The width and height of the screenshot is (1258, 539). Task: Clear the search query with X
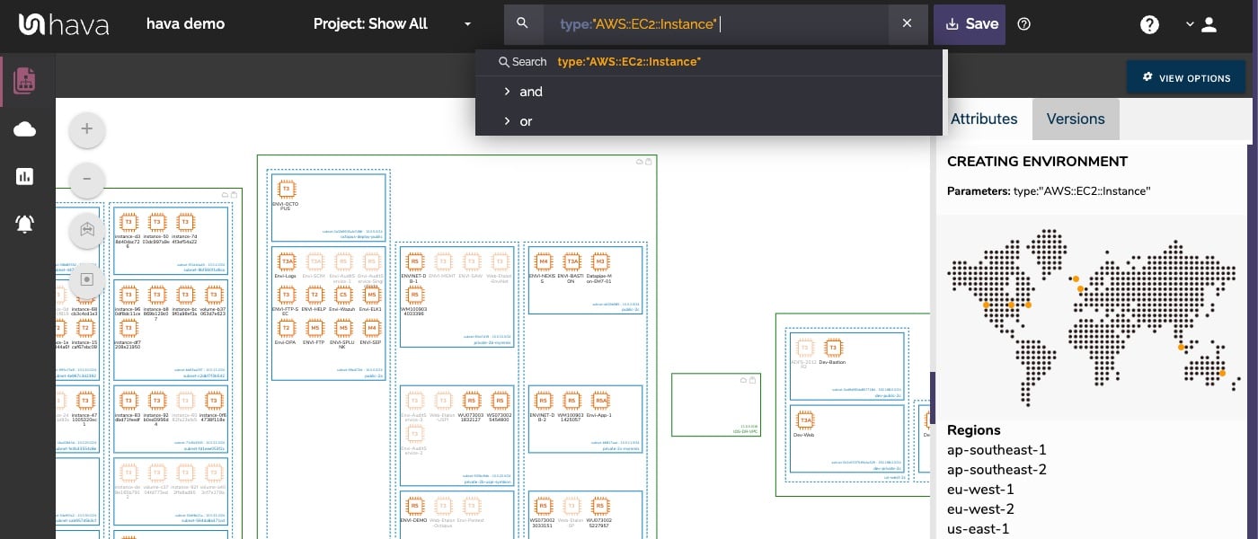(x=908, y=24)
